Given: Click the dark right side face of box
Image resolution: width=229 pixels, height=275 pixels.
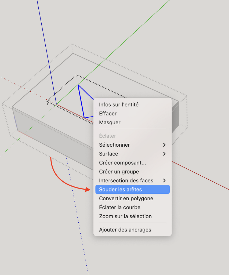Looking at the screenshot, I should (x=175, y=117).
